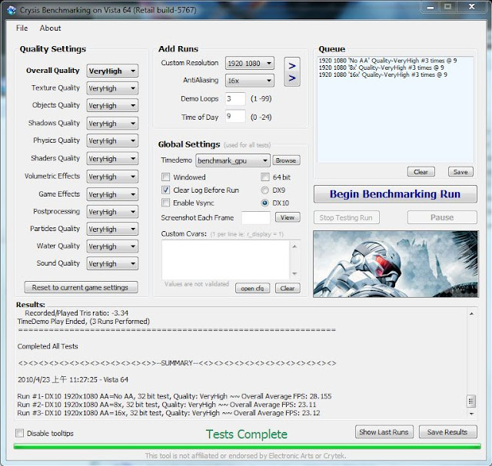Screen dimensions: 492x466
Task: Click the Crysis nanosuit artwork image
Action: (396, 264)
